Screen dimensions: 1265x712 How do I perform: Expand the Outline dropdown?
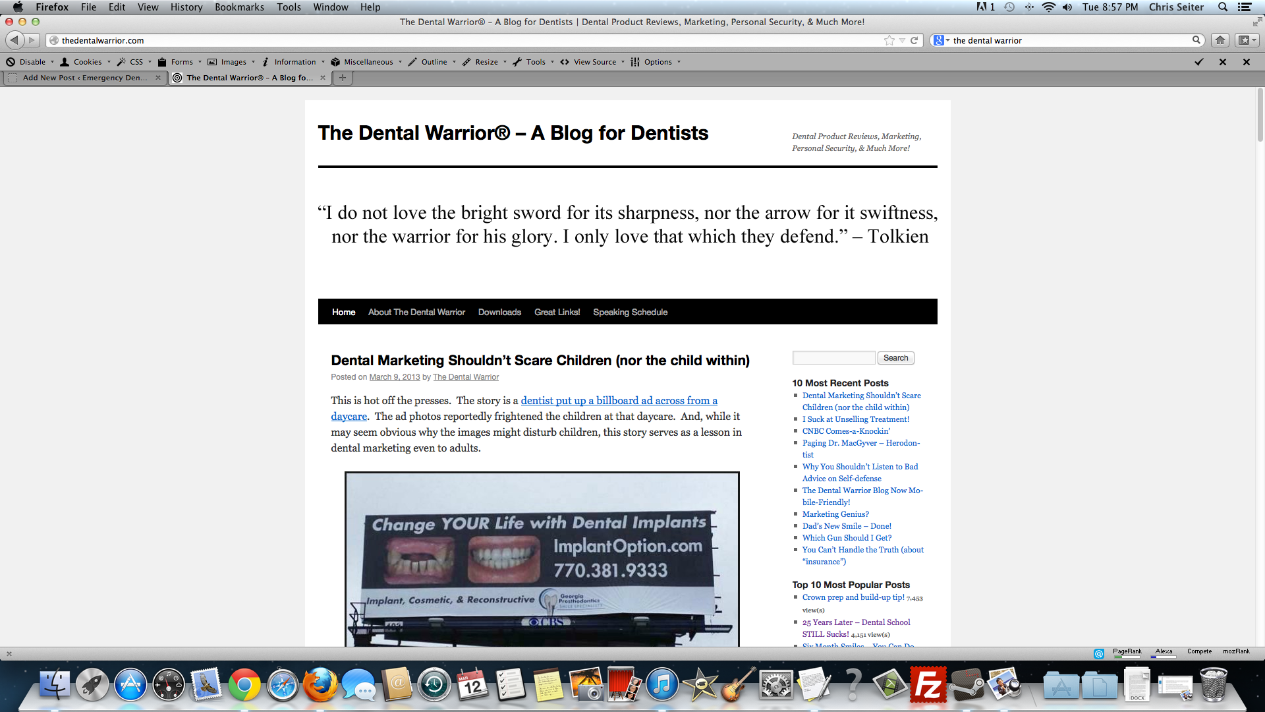pyautogui.click(x=432, y=62)
